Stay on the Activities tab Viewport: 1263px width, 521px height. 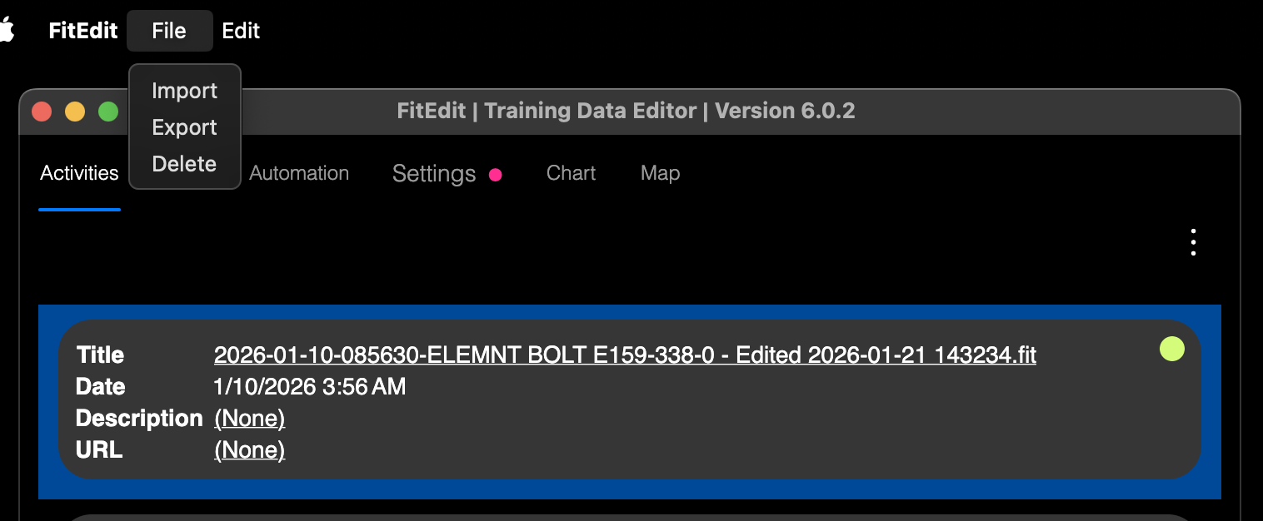tap(79, 173)
